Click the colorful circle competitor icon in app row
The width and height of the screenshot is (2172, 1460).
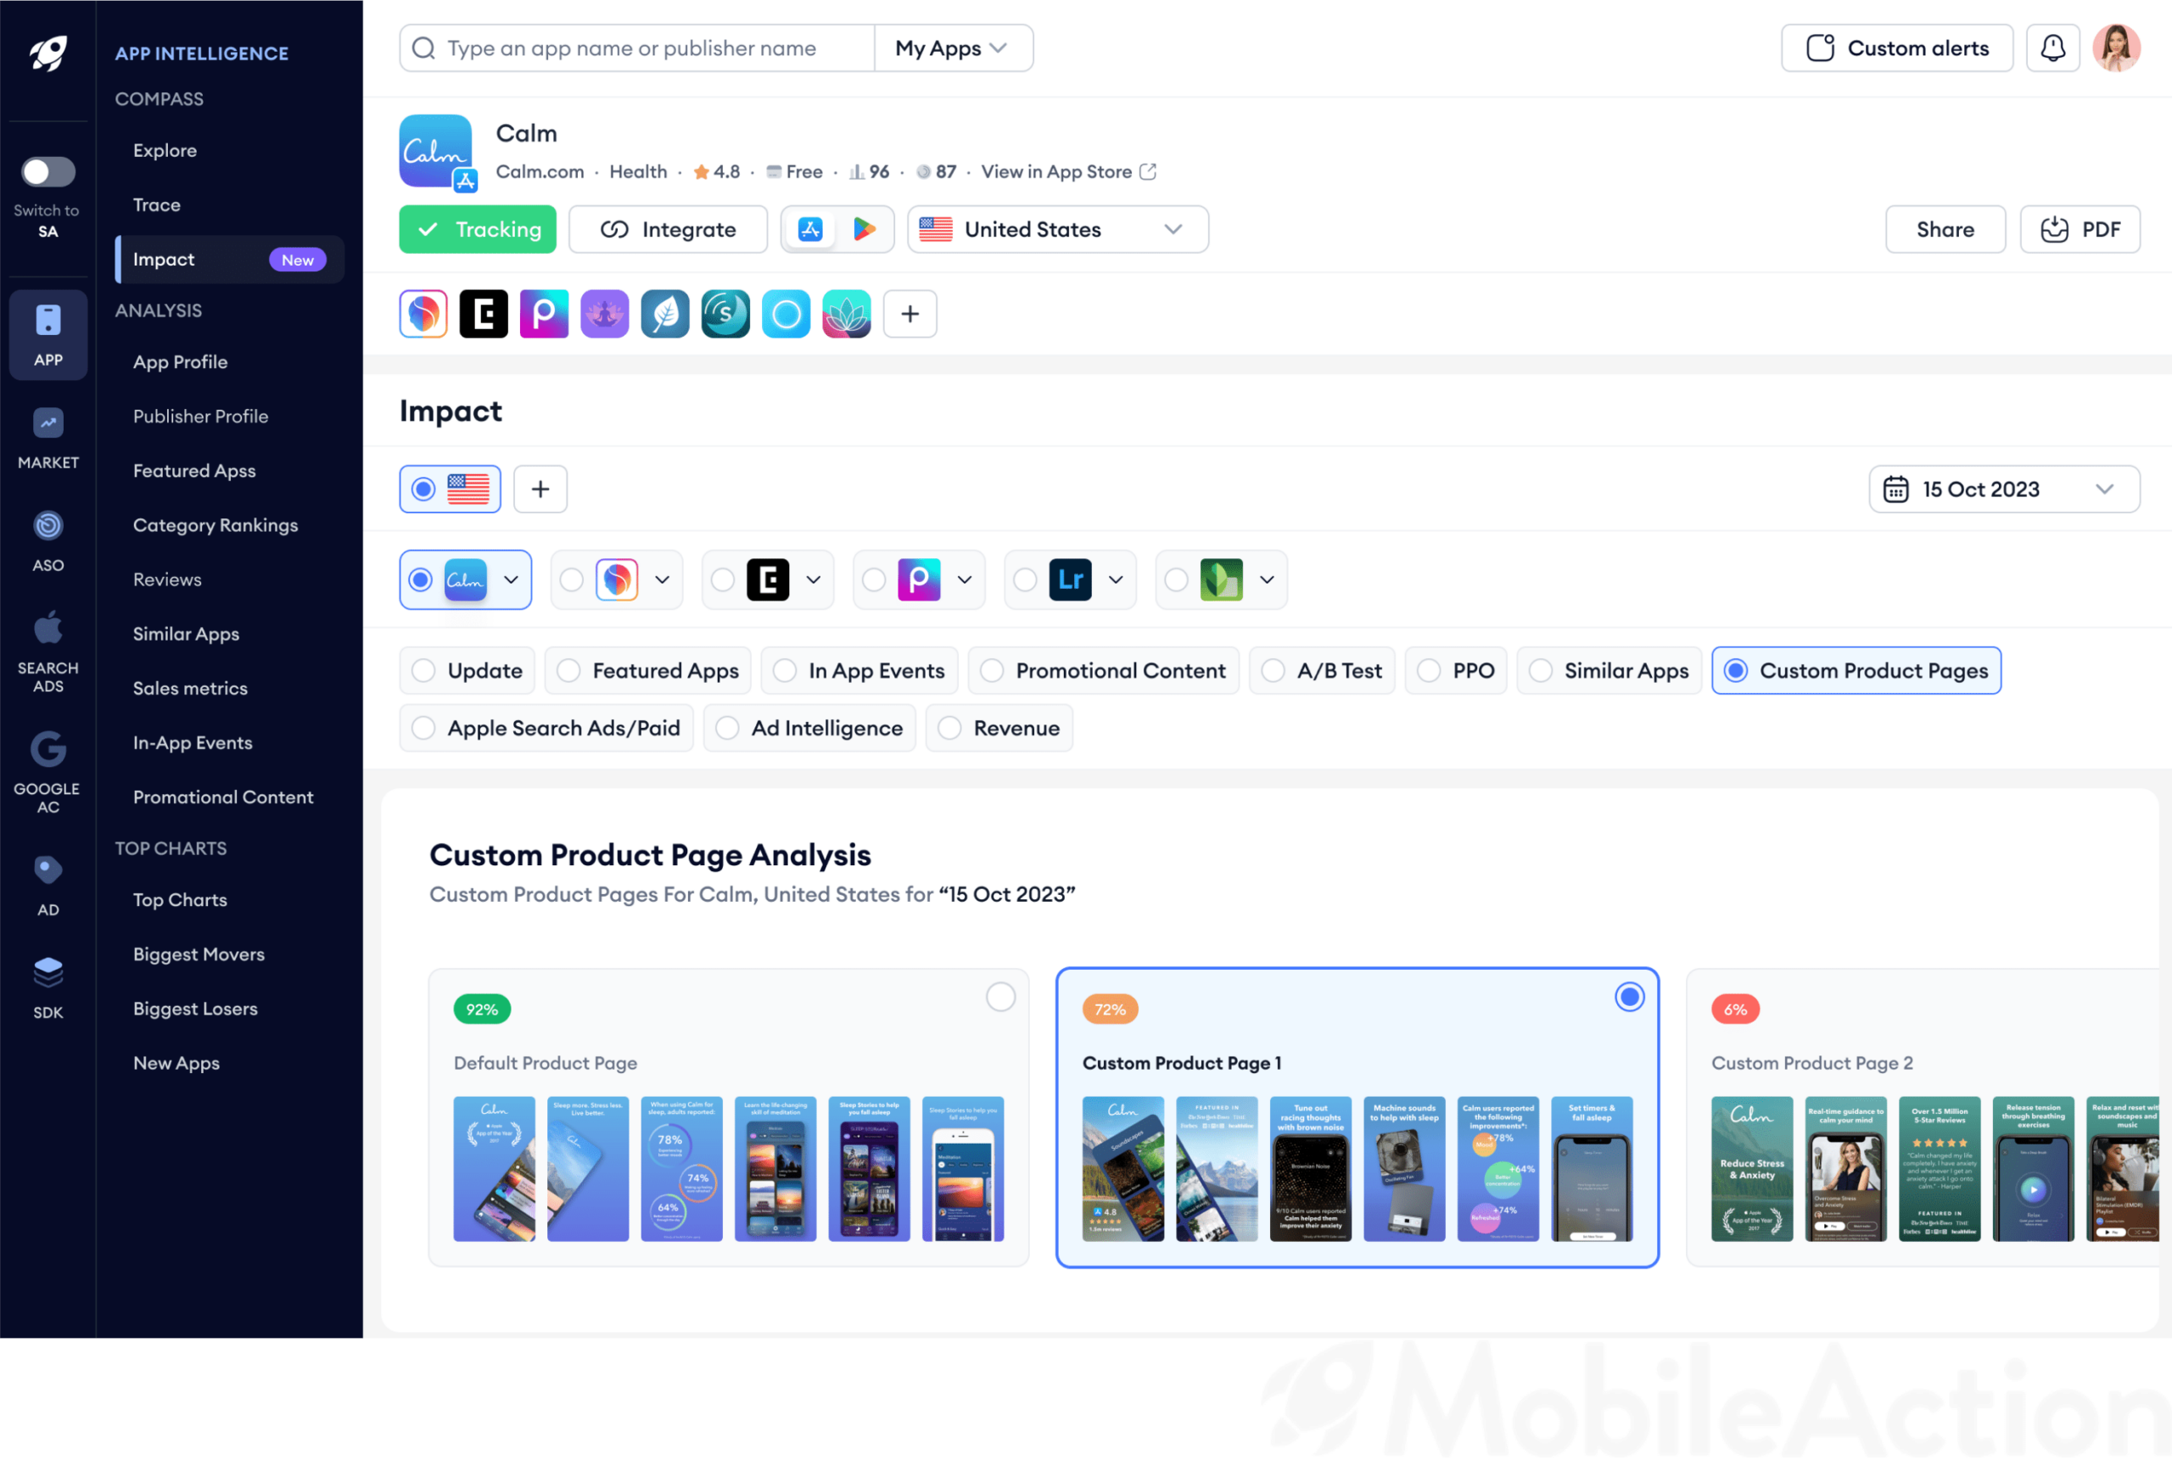(x=423, y=314)
